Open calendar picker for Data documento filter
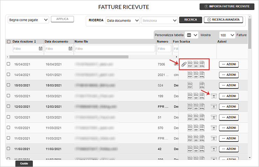Viewport: 259px width, 167px height. click(x=70, y=49)
